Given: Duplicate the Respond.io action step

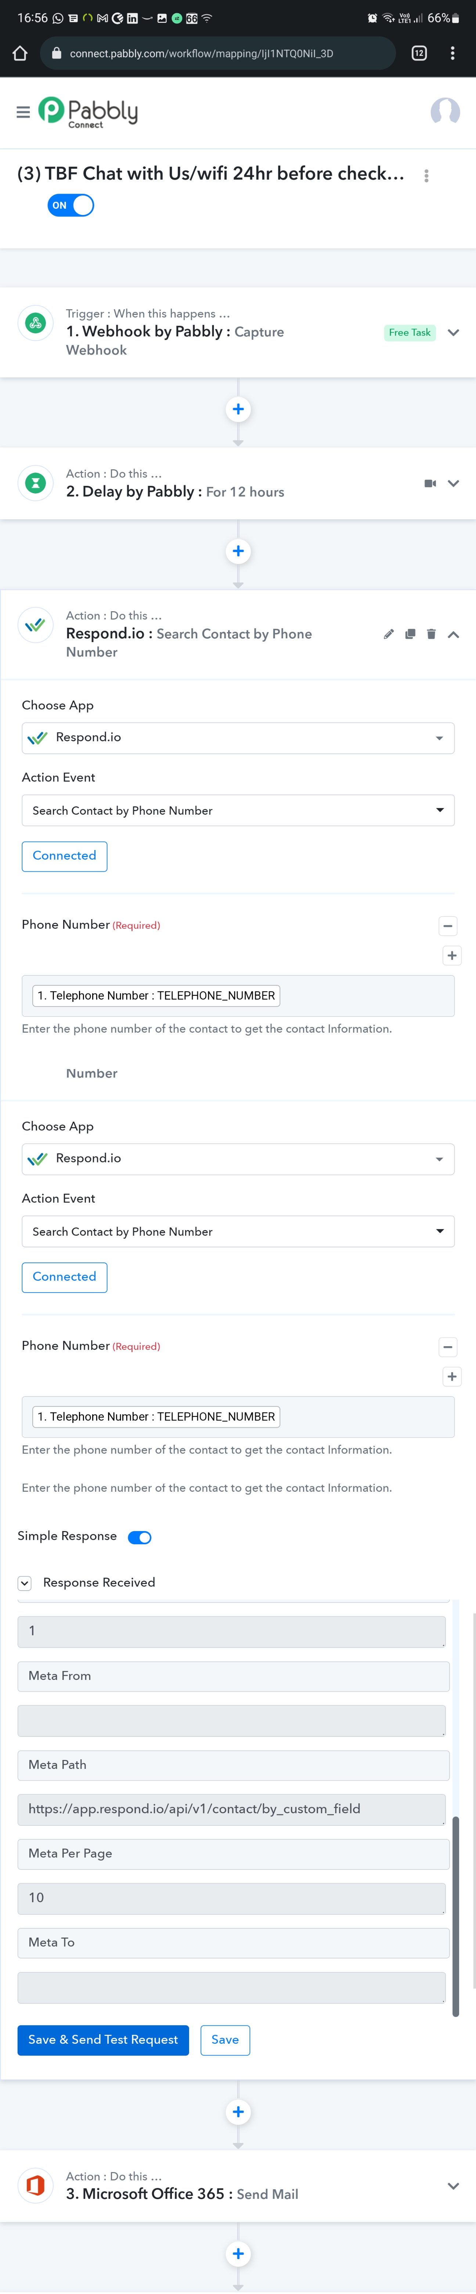Looking at the screenshot, I should (x=410, y=634).
